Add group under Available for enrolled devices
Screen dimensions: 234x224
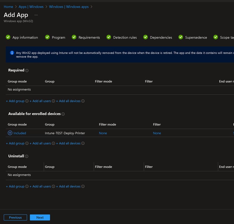coord(15,143)
